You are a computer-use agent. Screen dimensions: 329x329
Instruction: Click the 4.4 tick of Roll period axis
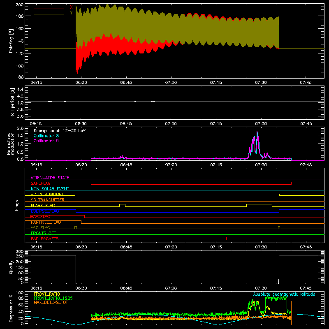(20, 89)
